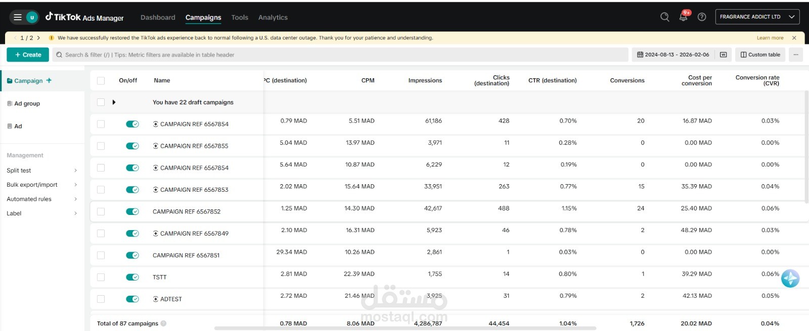Open the help question mark icon
Screen dimensions: 809x331
tap(702, 17)
